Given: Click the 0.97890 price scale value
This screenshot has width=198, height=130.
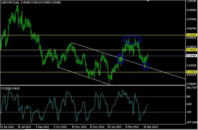Looking at the screenshot, I should click(x=192, y=19).
